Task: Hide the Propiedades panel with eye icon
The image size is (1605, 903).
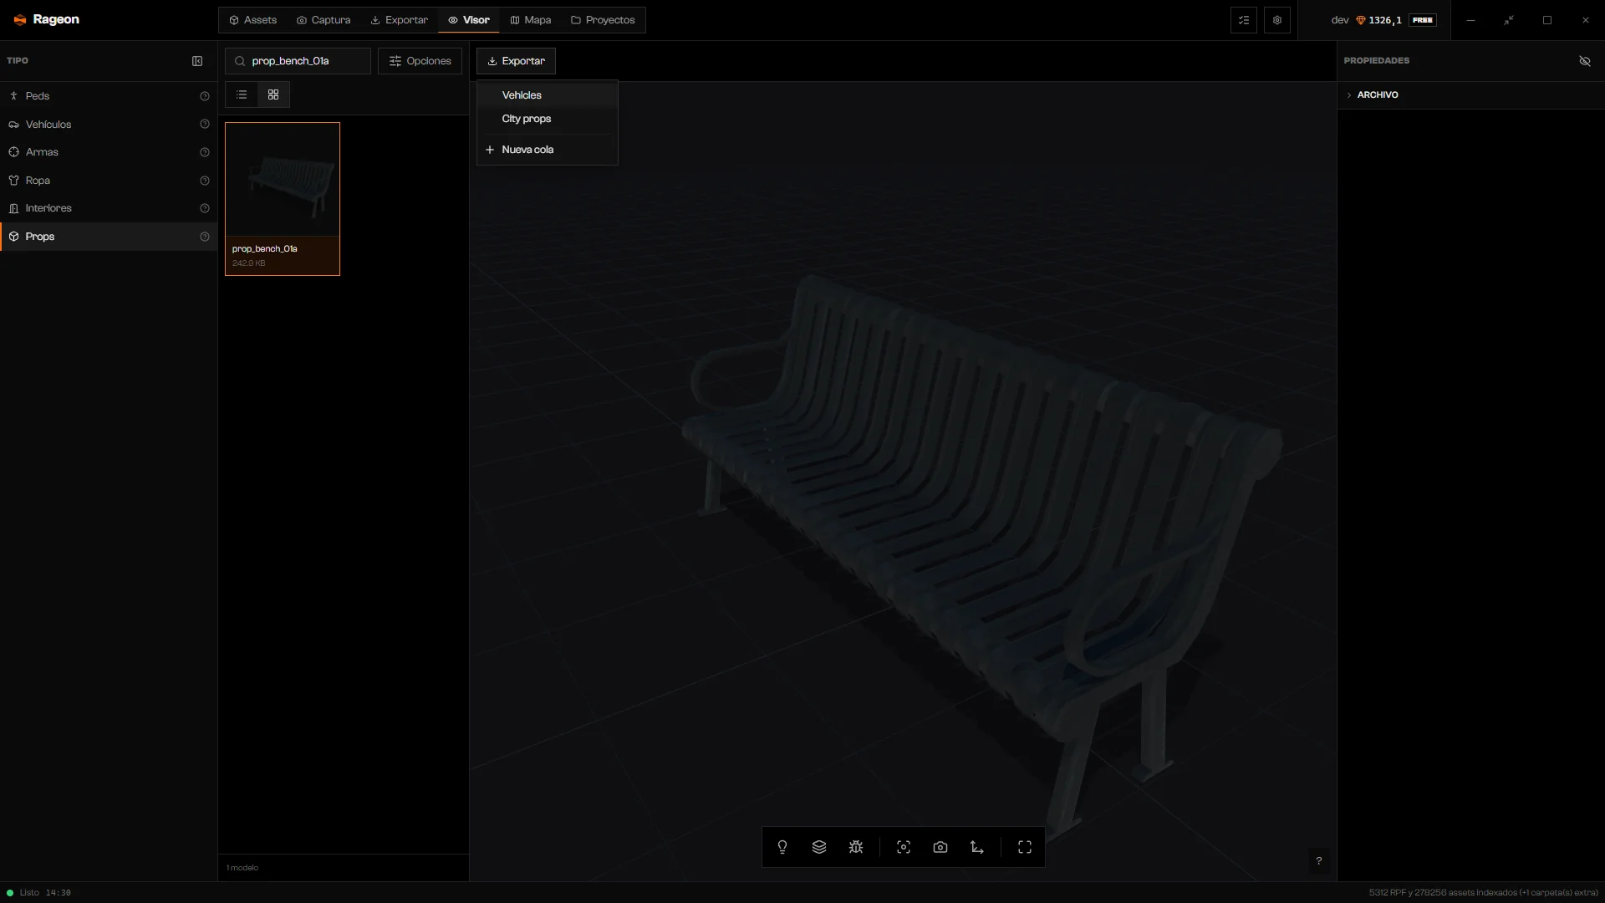Action: pos(1585,61)
